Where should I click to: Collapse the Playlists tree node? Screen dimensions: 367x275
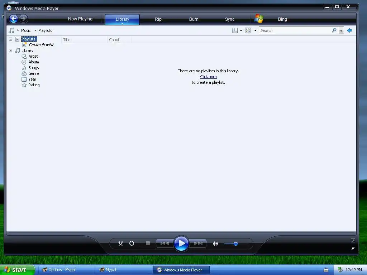pos(10,39)
